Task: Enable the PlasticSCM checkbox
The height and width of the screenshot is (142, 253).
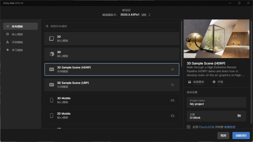Action: tap(188, 127)
